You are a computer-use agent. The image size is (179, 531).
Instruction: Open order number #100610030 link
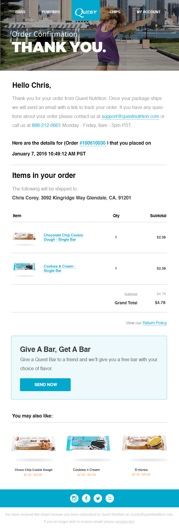click(92, 143)
